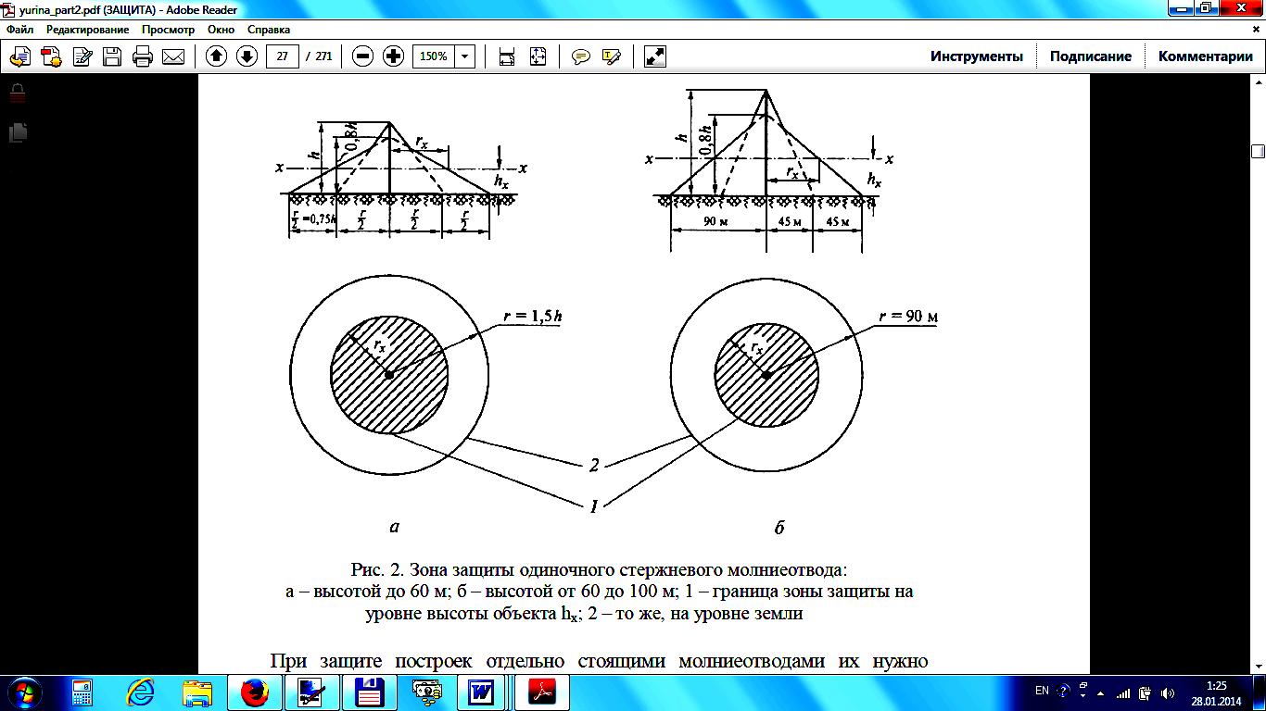
Task: Open the Просмотр menu
Action: coord(168,30)
